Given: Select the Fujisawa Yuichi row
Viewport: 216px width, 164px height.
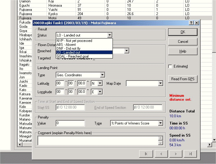Looking at the screenshot, I should tap(115, 10).
